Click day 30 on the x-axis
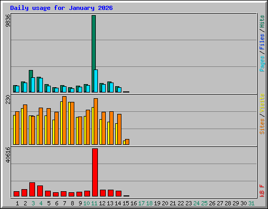 tap(243, 203)
